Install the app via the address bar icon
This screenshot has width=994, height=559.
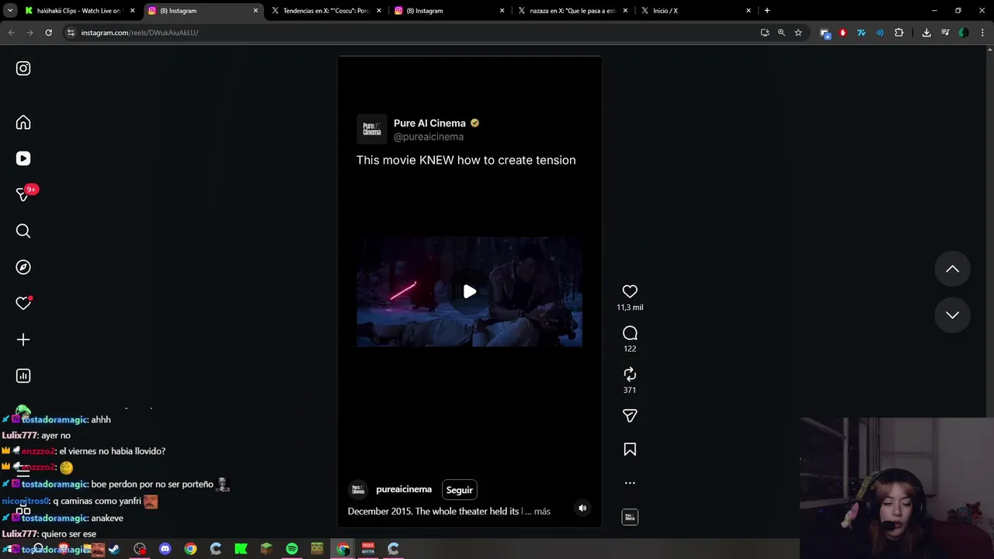tap(765, 33)
